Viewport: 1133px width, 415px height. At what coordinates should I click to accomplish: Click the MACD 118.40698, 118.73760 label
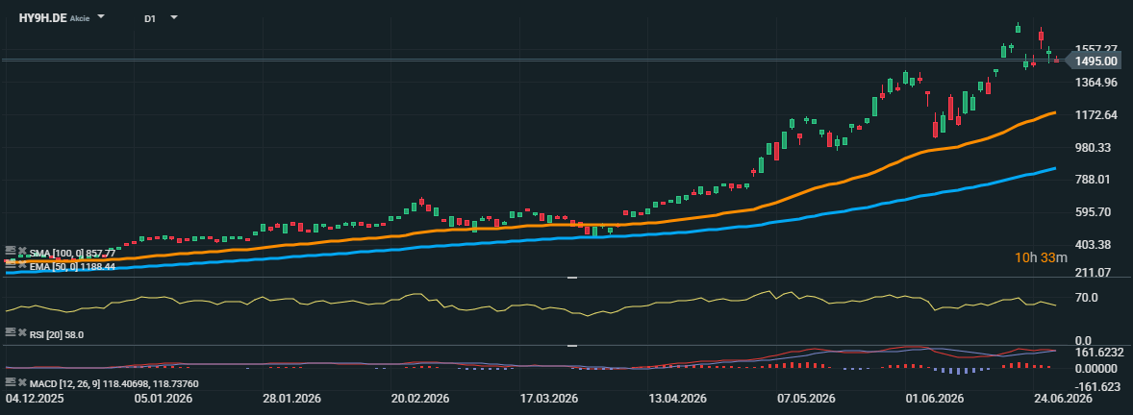point(113,383)
